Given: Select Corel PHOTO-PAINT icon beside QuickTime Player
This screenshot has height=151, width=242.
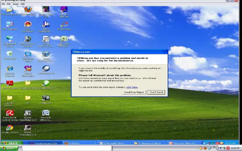Looking at the screenshot, I should click(x=46, y=56).
